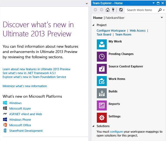Click Connect to Team Projects plug icon
166x141 pixels.
(x=113, y=10)
